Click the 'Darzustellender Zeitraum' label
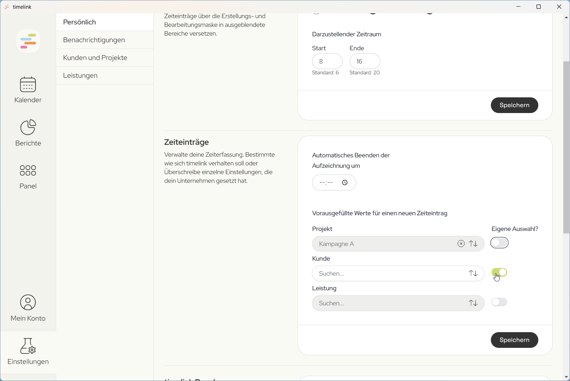570x381 pixels. (347, 34)
